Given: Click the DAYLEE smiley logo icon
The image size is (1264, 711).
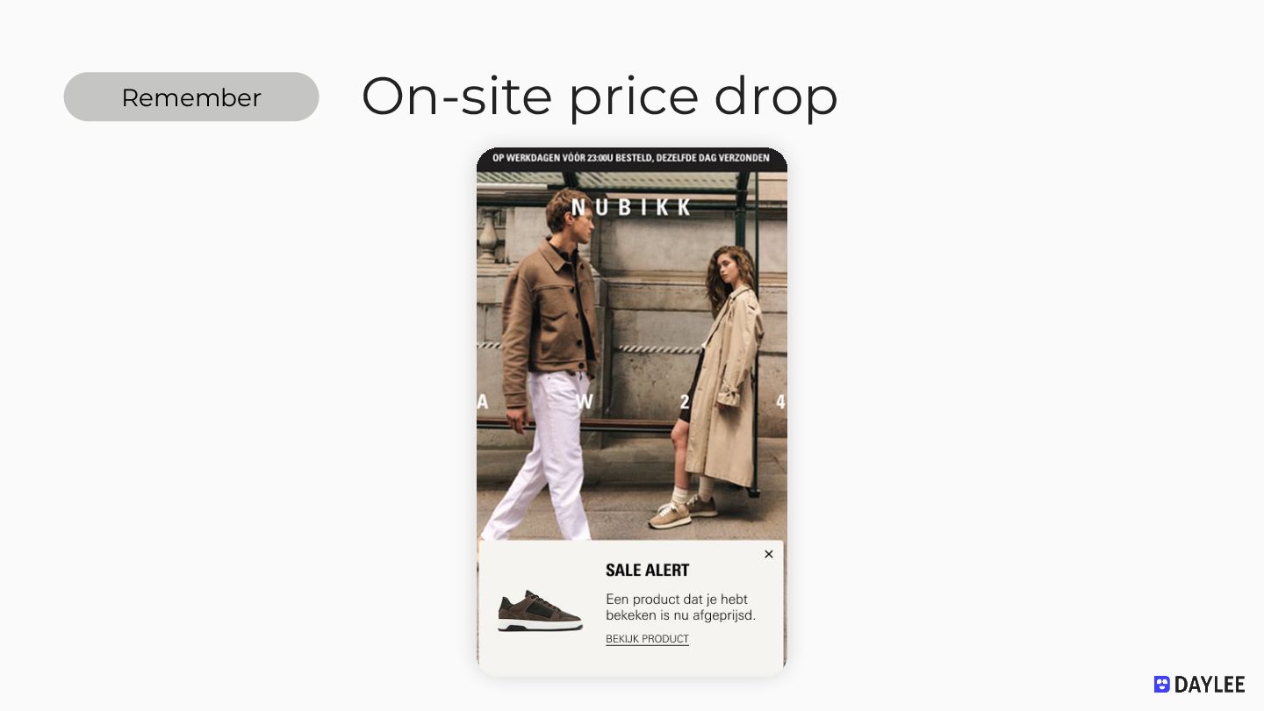Looking at the screenshot, I should pyautogui.click(x=1162, y=685).
